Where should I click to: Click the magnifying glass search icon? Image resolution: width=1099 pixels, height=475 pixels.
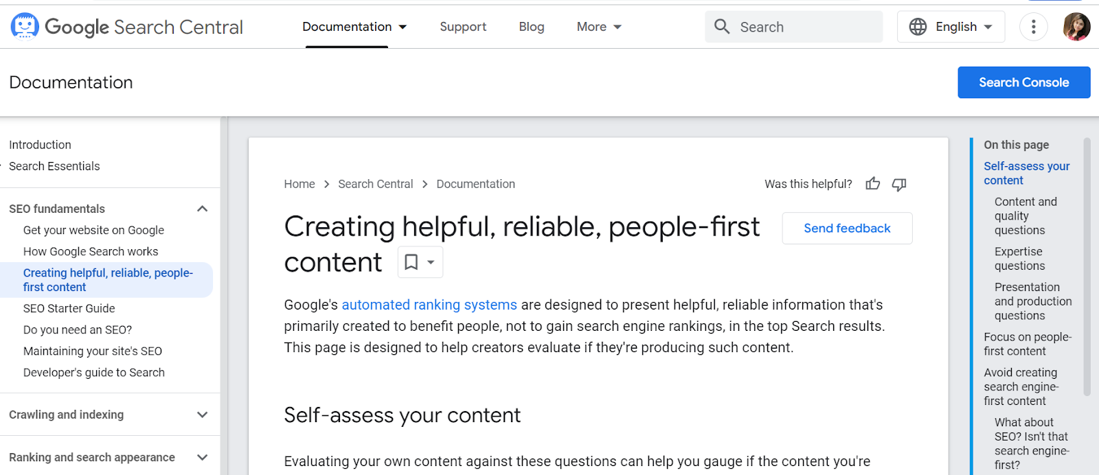click(722, 27)
